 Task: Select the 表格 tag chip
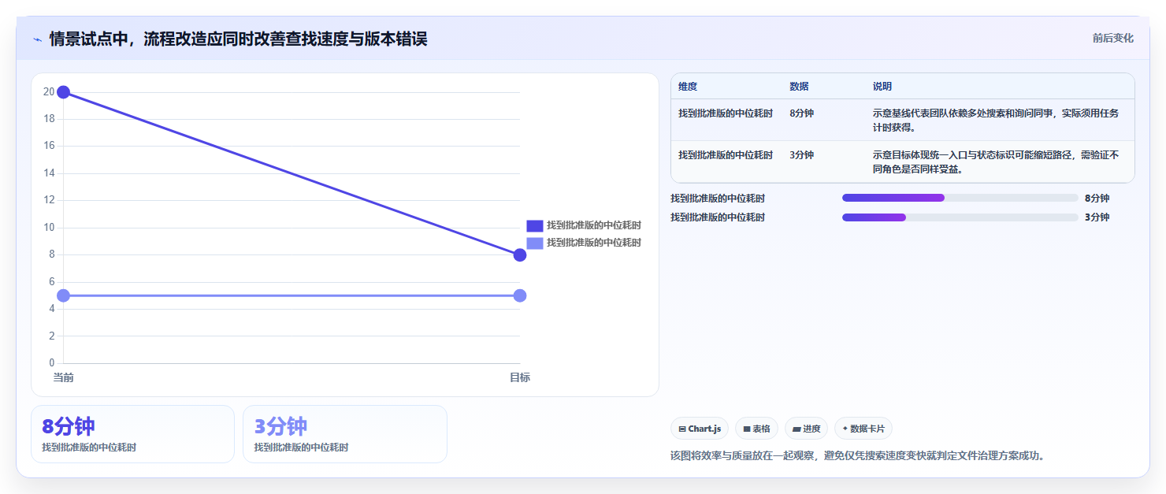756,429
